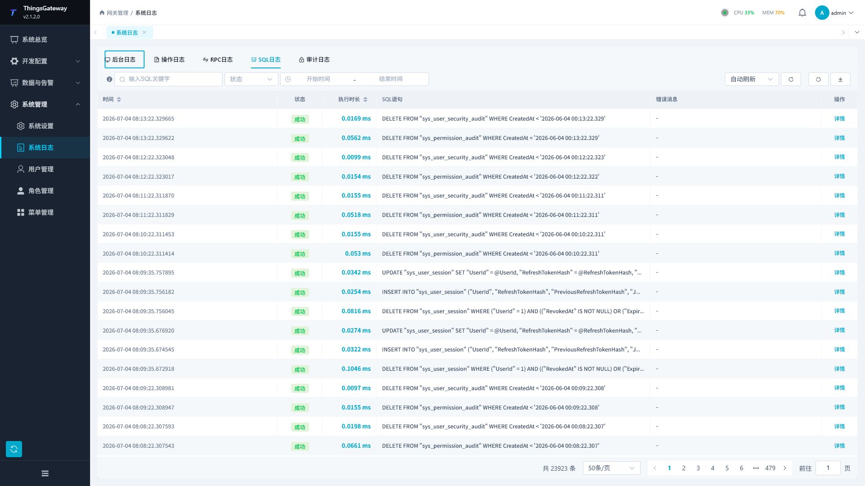This screenshot has height=486, width=865.
Task: Open 用户管理 in sidebar
Action: [45, 169]
